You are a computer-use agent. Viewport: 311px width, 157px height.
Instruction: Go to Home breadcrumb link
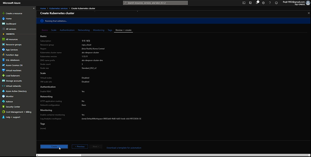43,8
